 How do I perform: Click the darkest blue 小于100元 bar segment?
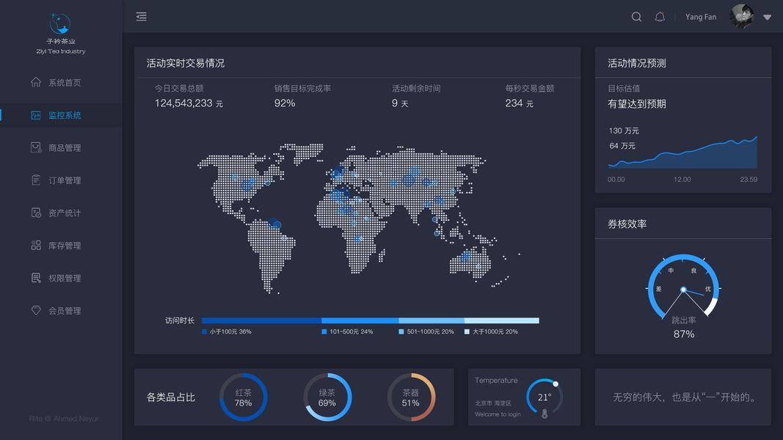262,320
